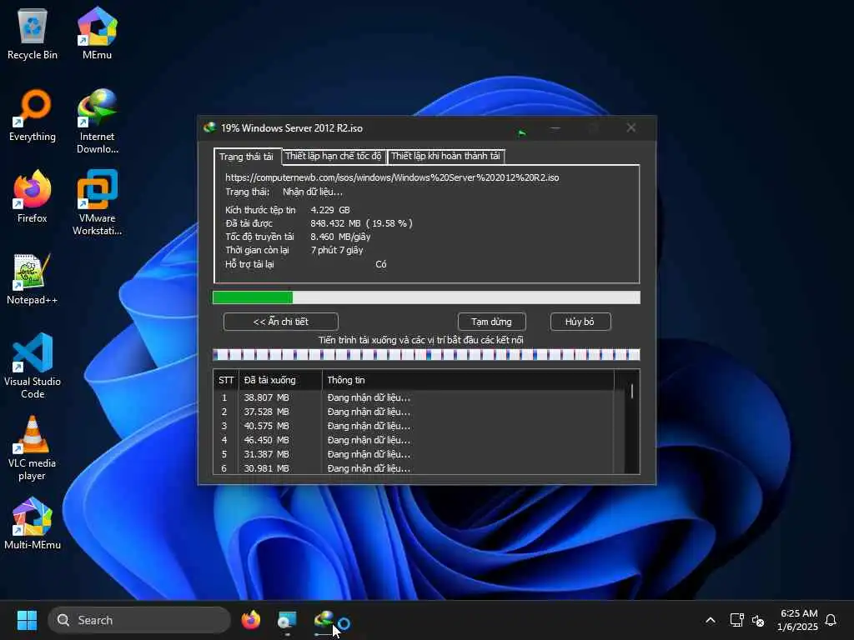Select connection row 1 with 38.807 MB
The width and height of the screenshot is (854, 640).
tap(414, 397)
